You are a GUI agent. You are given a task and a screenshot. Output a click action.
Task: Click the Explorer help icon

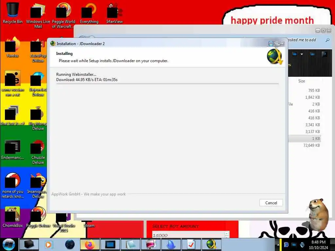324,54
